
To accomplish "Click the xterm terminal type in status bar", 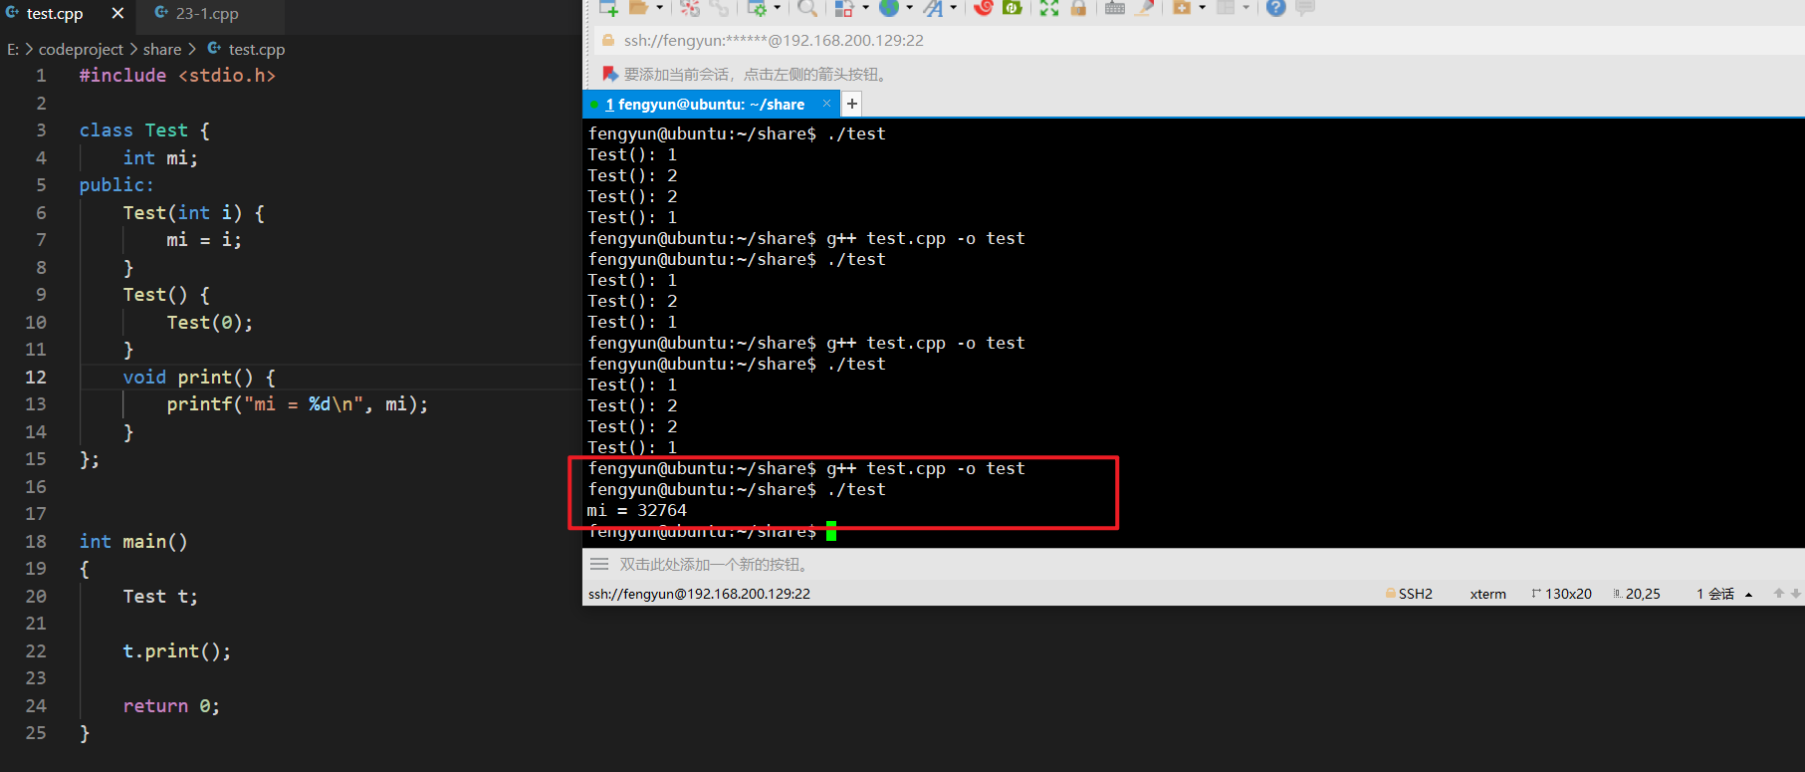I will [x=1488, y=594].
